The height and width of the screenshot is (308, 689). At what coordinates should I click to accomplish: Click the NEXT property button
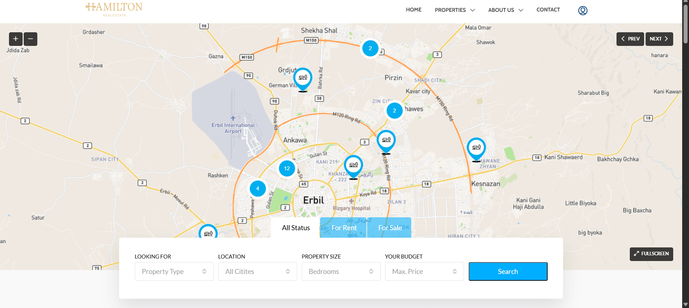[659, 39]
